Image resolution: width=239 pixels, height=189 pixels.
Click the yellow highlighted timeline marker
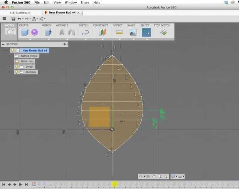coord(114,184)
